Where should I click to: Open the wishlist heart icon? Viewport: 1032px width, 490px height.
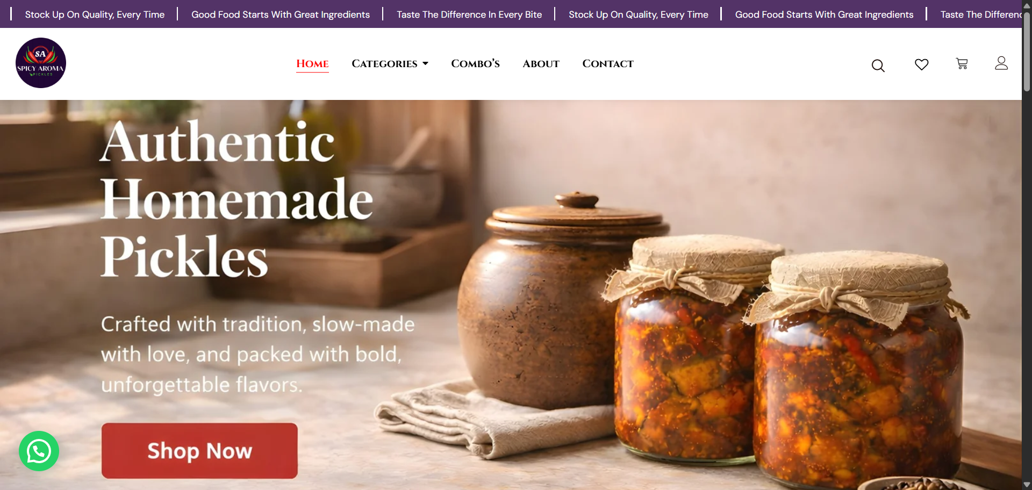(921, 64)
